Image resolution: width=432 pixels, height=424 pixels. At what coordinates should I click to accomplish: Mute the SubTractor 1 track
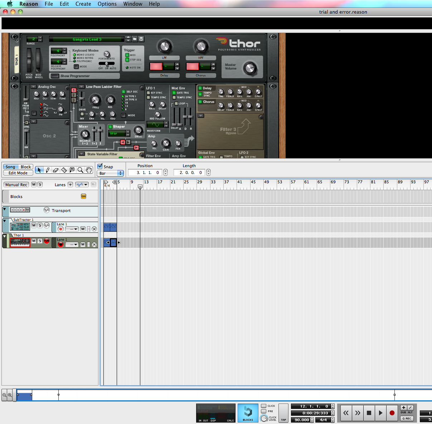(34, 225)
